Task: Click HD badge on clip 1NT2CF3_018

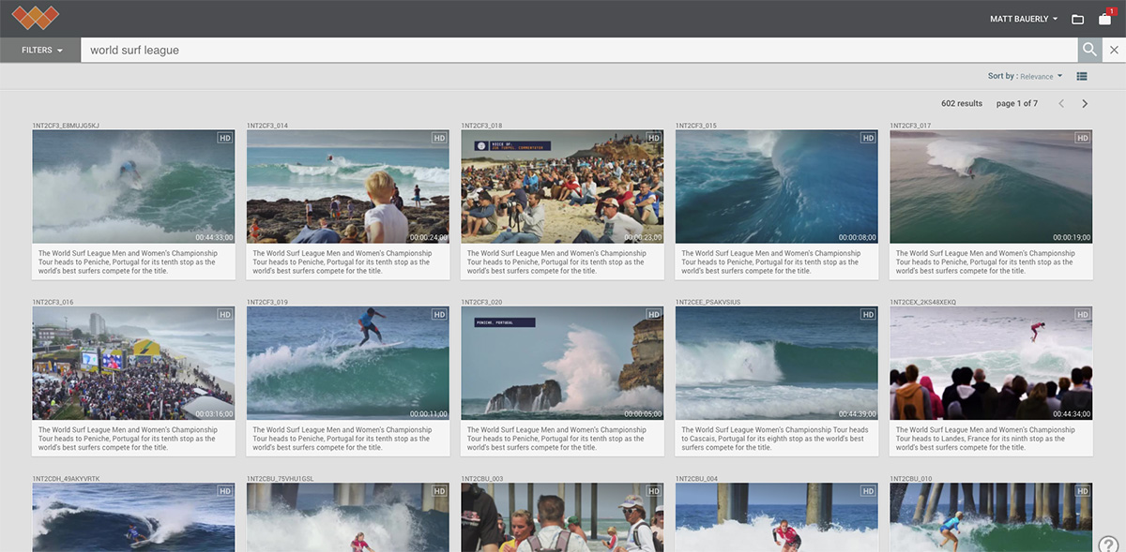Action: click(x=653, y=138)
